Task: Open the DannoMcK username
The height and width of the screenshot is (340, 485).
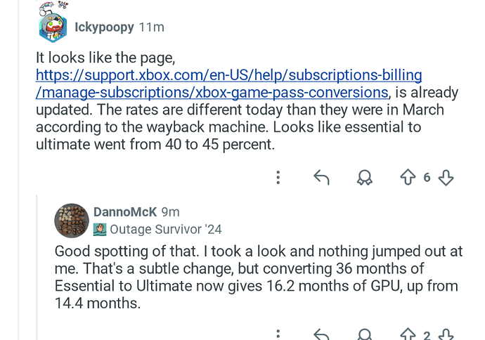Action: (125, 212)
